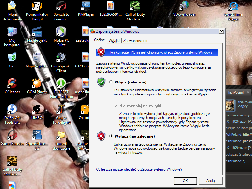Open EVEREST Home Edition shortcut

pos(61,89)
